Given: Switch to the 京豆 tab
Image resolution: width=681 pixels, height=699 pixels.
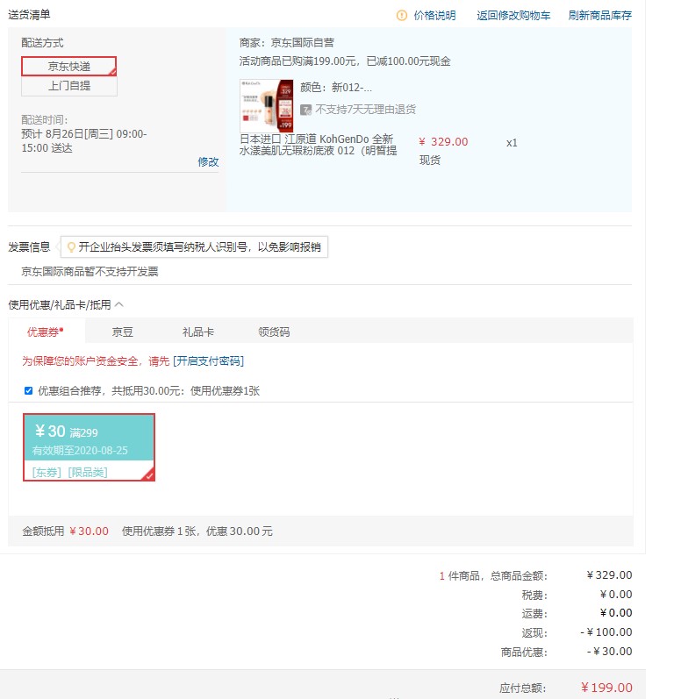Looking at the screenshot, I should 122,332.
